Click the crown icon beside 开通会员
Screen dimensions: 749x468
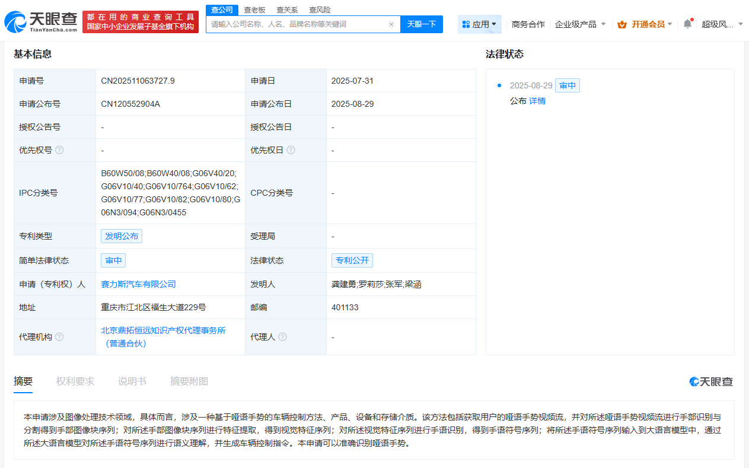tap(621, 24)
